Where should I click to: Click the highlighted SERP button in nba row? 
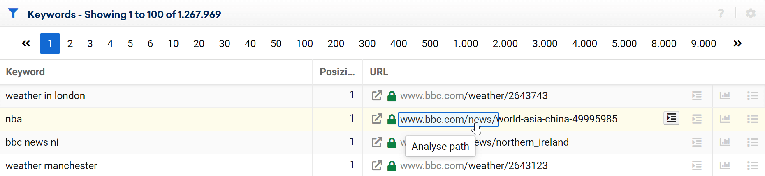tap(671, 118)
